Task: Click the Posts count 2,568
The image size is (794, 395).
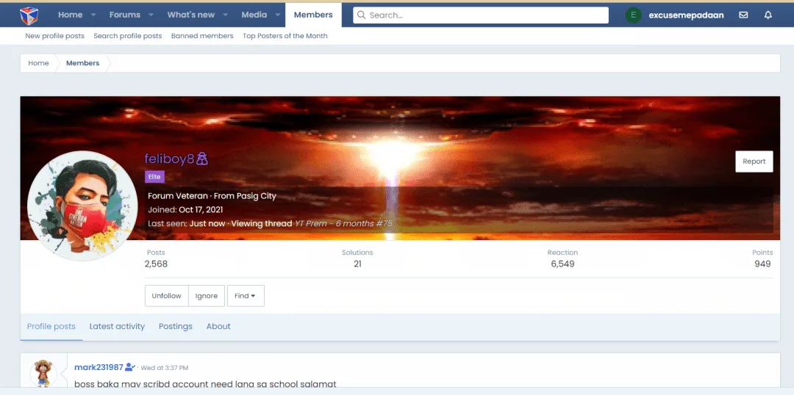Action: point(156,264)
